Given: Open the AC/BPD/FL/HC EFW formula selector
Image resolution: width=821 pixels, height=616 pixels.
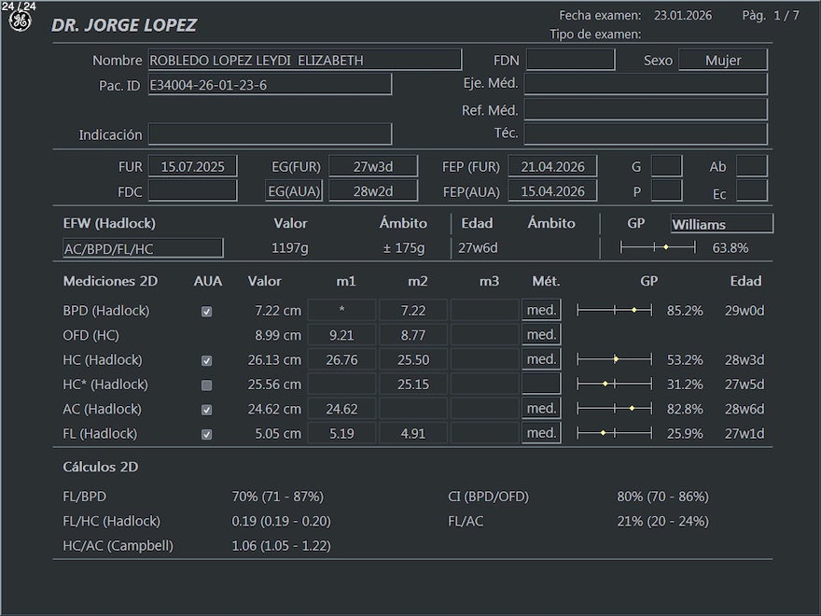Looking at the screenshot, I should point(142,248).
